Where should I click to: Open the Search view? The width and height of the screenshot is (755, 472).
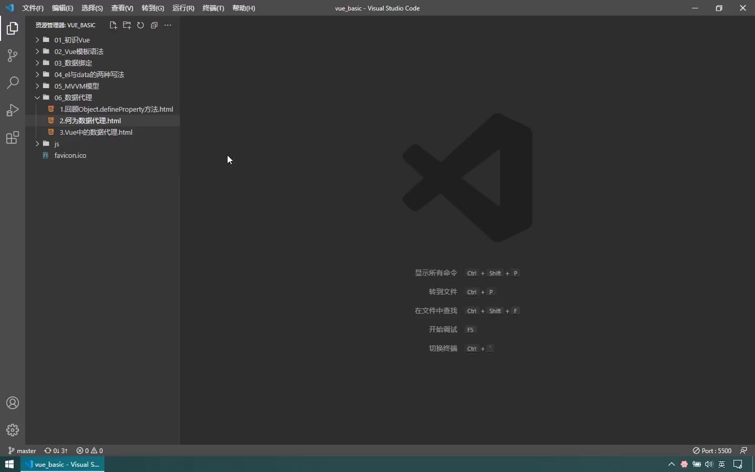click(13, 83)
